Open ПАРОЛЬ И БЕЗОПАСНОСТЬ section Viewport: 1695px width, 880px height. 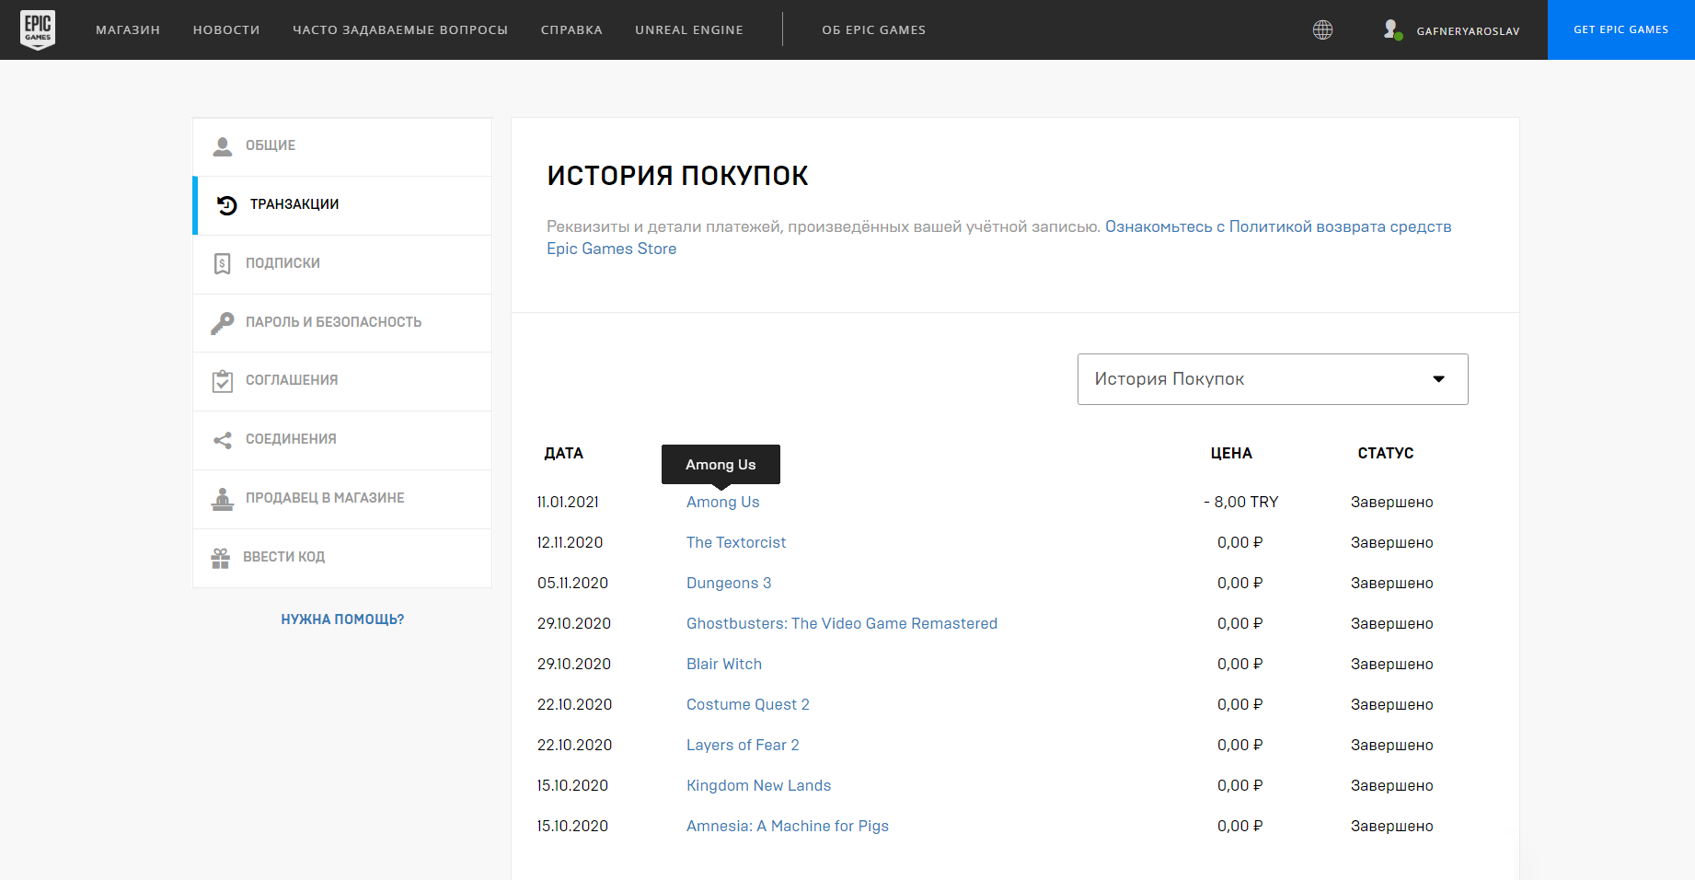click(x=342, y=323)
